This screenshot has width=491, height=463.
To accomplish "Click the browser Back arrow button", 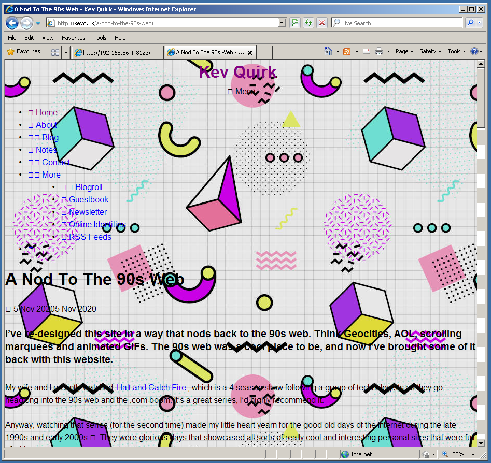I will coord(12,23).
